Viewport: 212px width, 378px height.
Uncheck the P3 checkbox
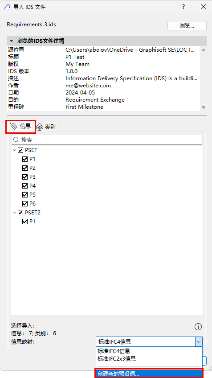[x=25, y=177]
